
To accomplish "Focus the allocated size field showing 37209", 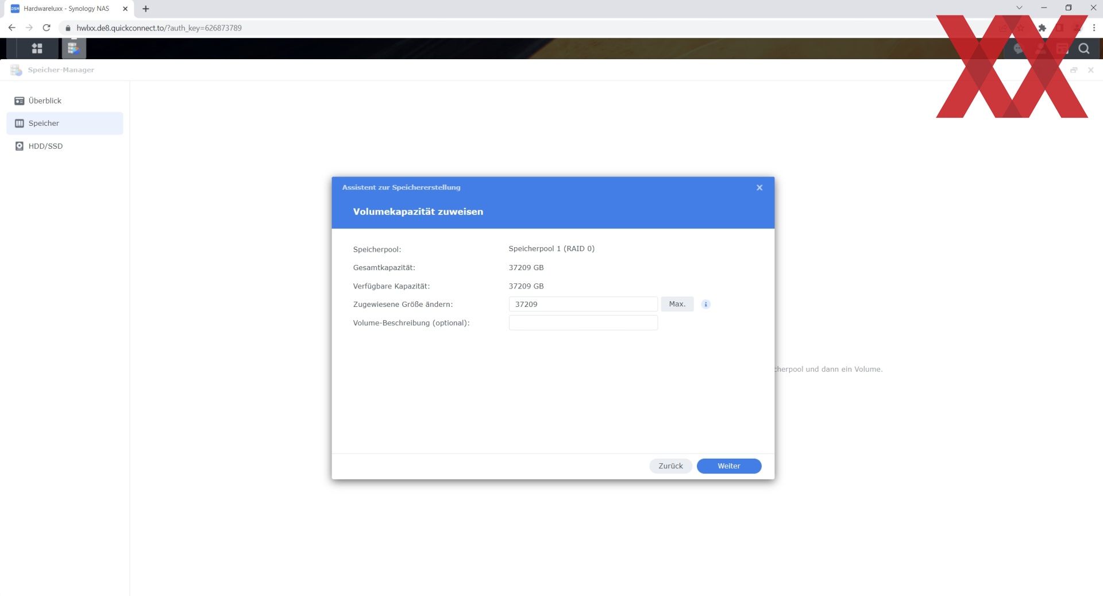I will [583, 304].
